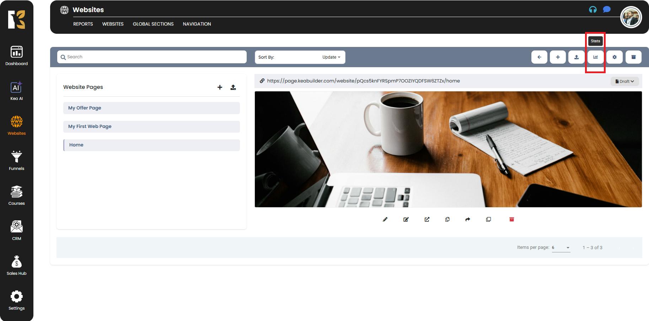Click the Search input field
The image size is (649, 321).
pyautogui.click(x=152, y=57)
